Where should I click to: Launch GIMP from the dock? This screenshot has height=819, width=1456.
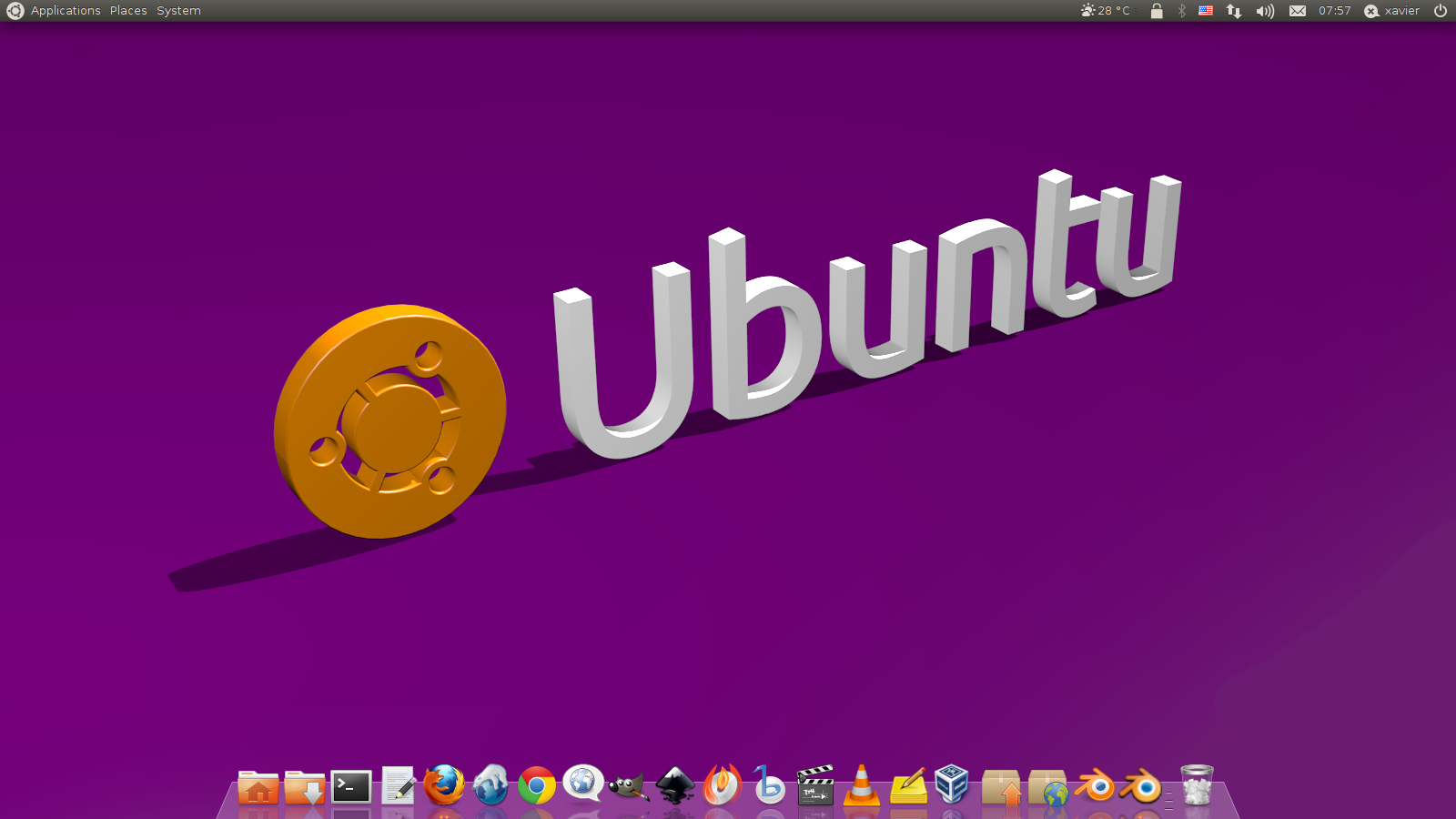pyautogui.click(x=629, y=786)
